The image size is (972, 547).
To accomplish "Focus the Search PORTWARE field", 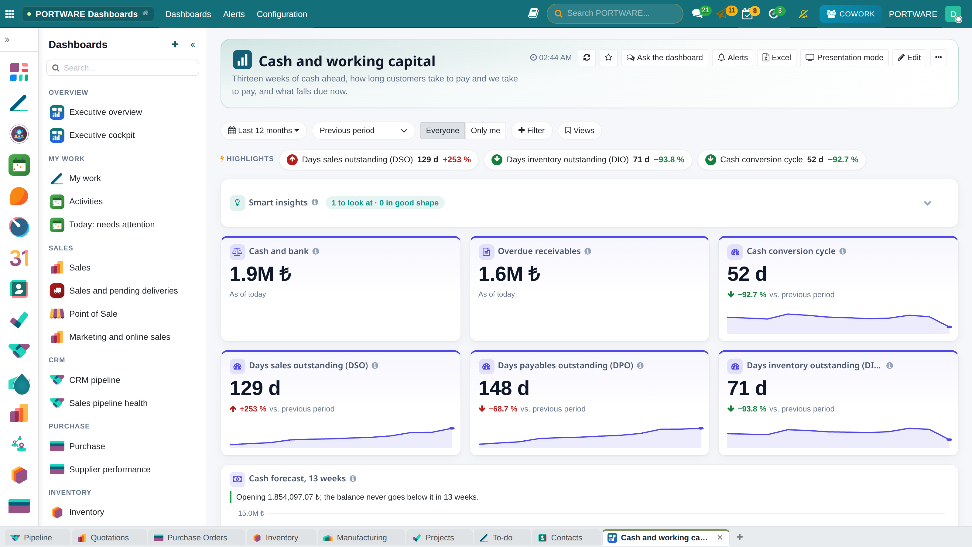I will [x=615, y=14].
